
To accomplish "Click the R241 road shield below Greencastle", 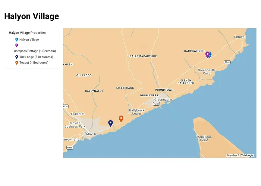I will (156, 104).
